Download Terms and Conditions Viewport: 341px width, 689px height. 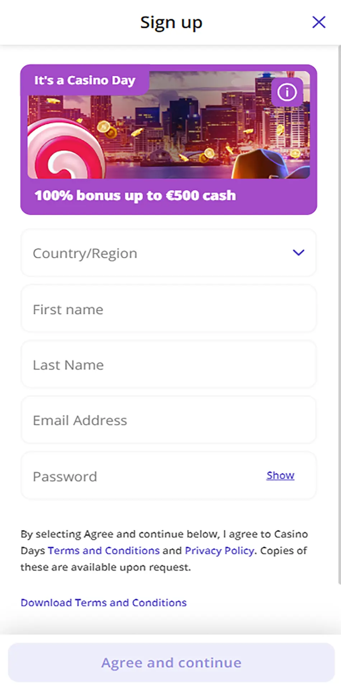pos(103,603)
